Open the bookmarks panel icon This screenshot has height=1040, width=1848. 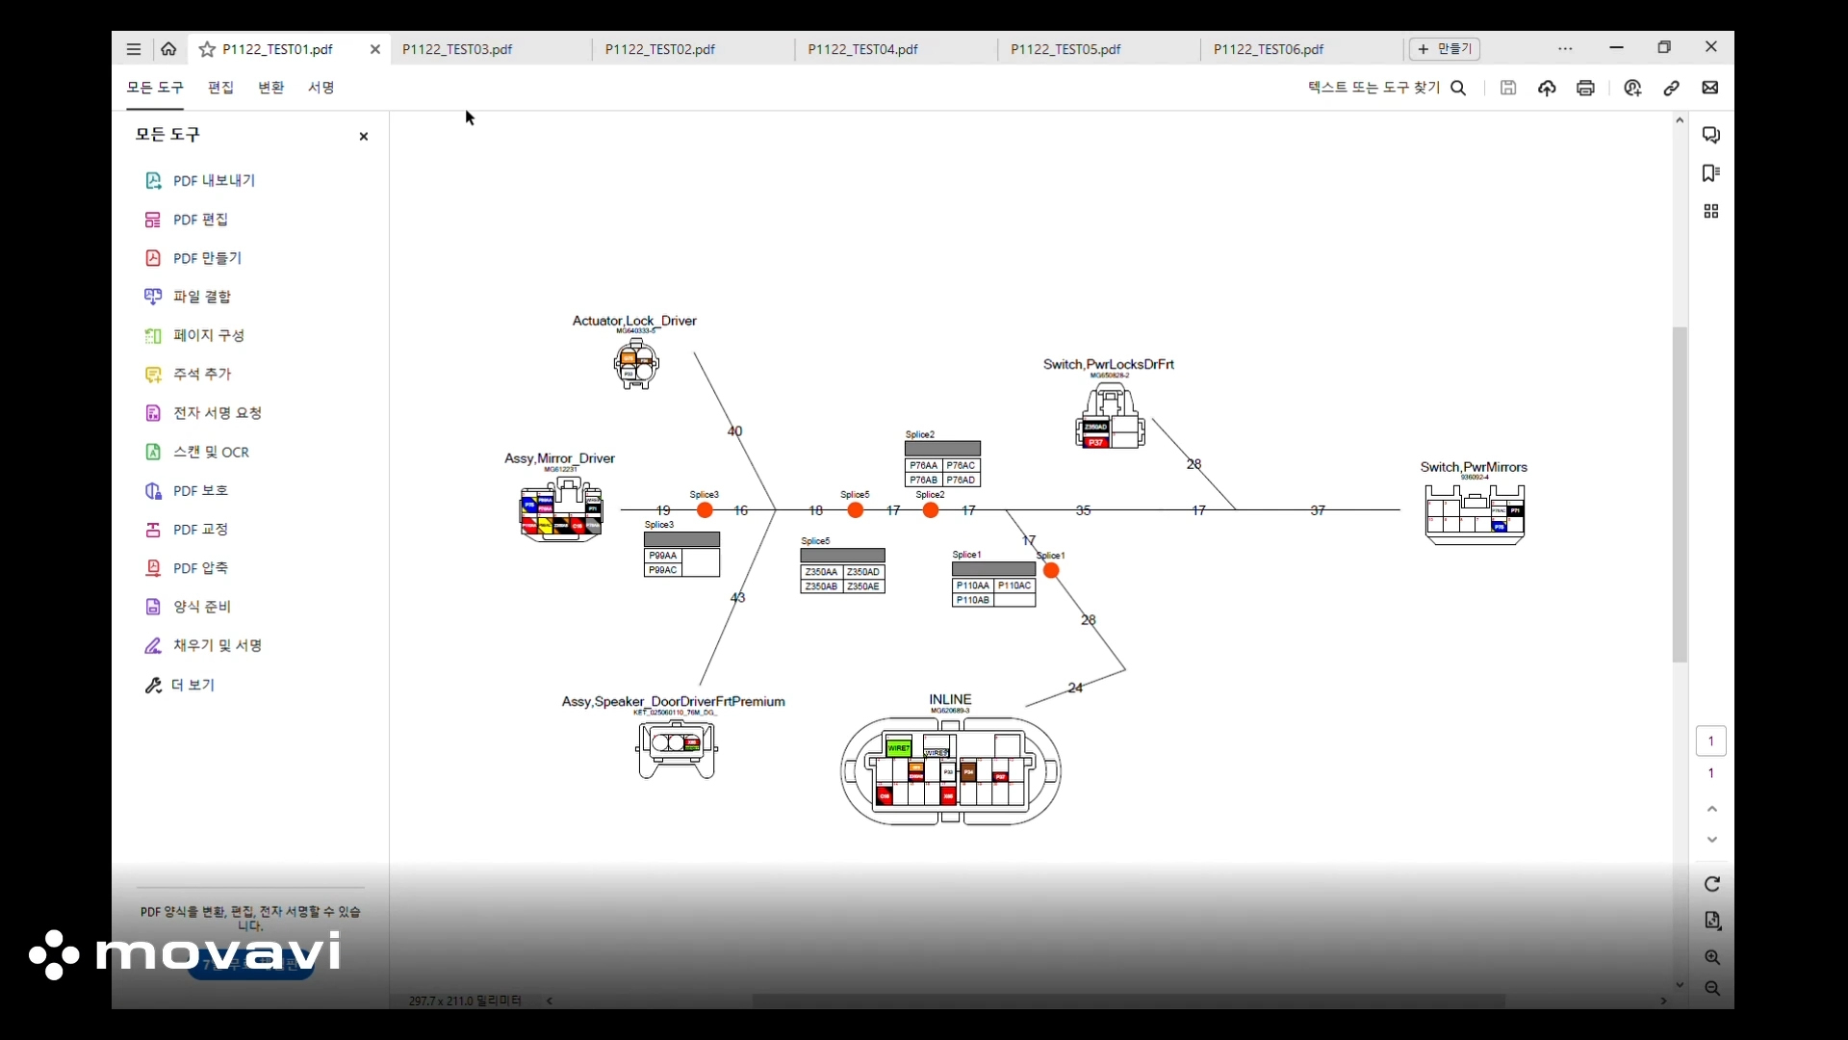click(x=1710, y=173)
